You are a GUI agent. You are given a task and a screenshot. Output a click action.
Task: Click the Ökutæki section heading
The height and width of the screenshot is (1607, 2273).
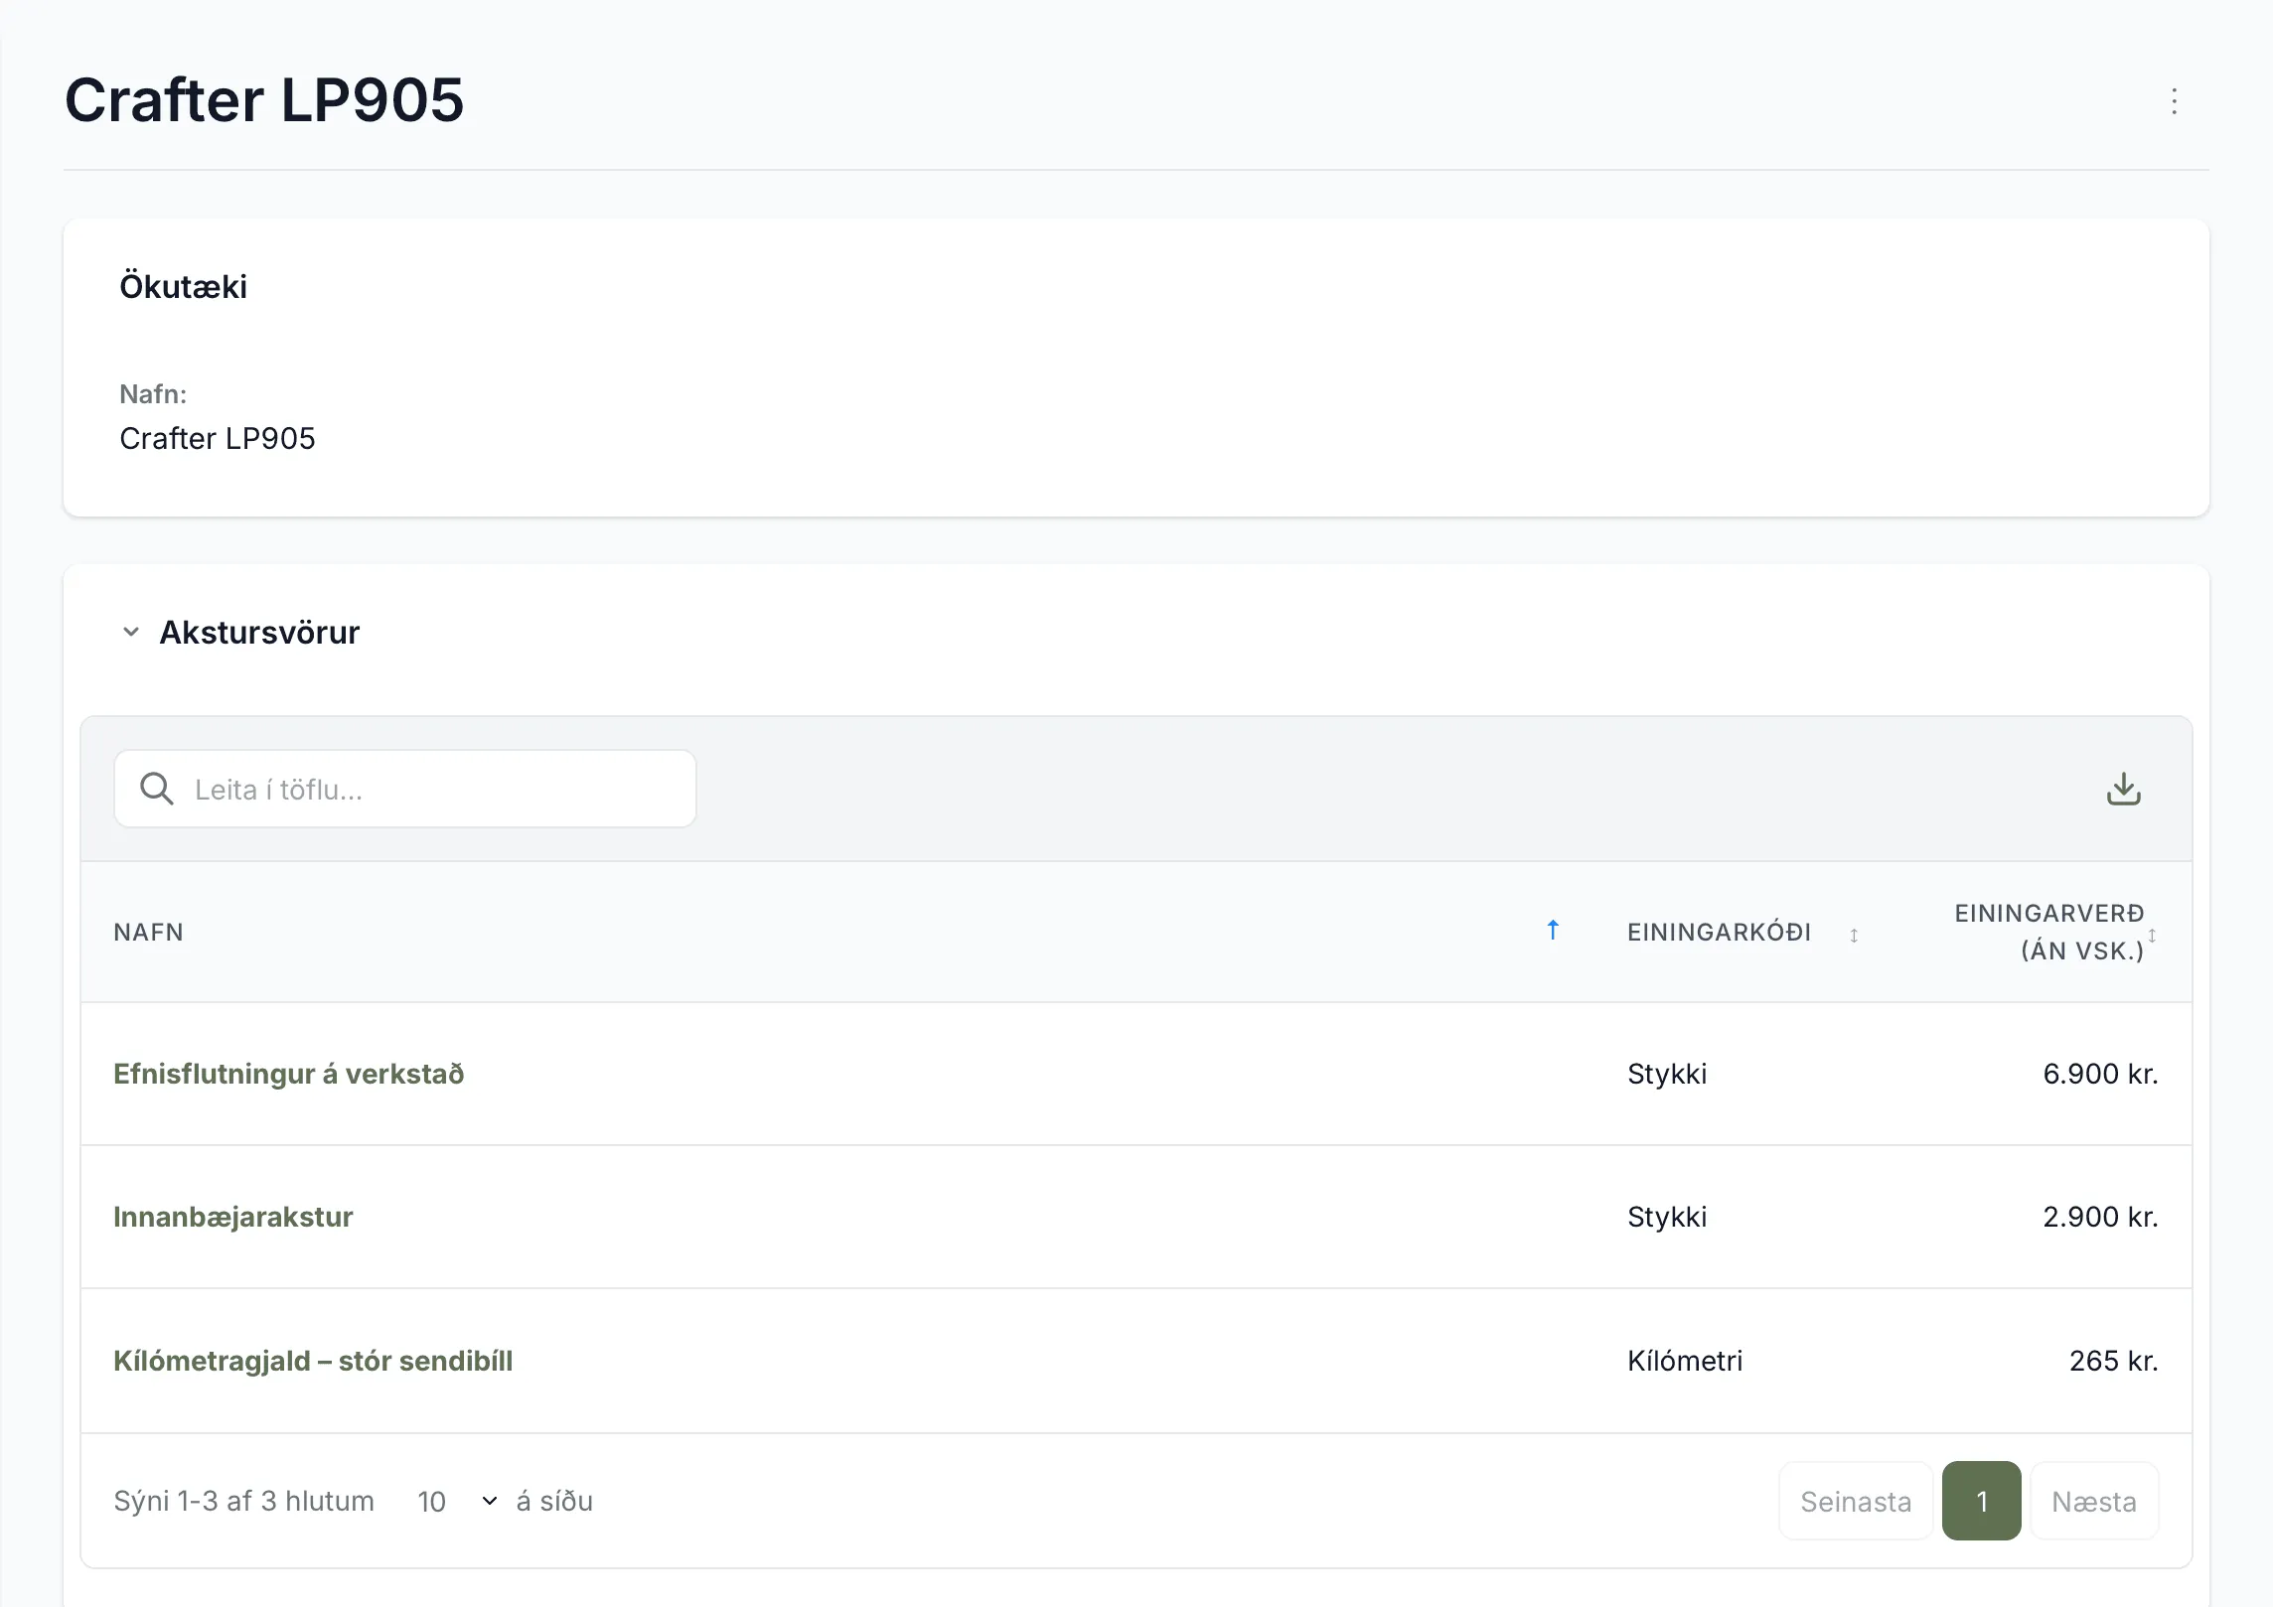[183, 286]
